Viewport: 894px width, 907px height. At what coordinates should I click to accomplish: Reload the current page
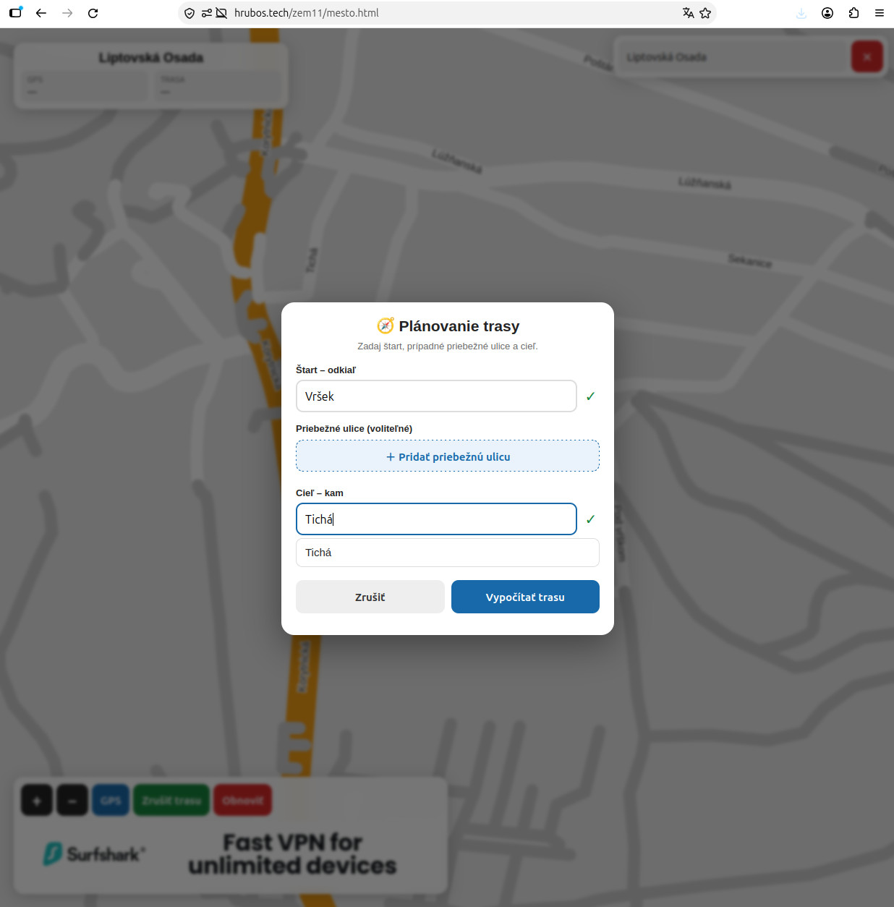[93, 13]
